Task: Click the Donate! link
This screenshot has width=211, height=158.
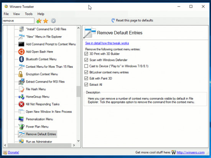Action: pyautogui.click(x=13, y=153)
